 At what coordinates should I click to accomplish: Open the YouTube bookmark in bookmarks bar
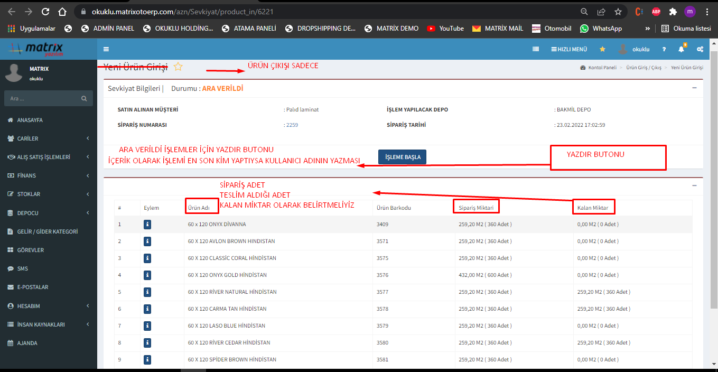point(445,29)
